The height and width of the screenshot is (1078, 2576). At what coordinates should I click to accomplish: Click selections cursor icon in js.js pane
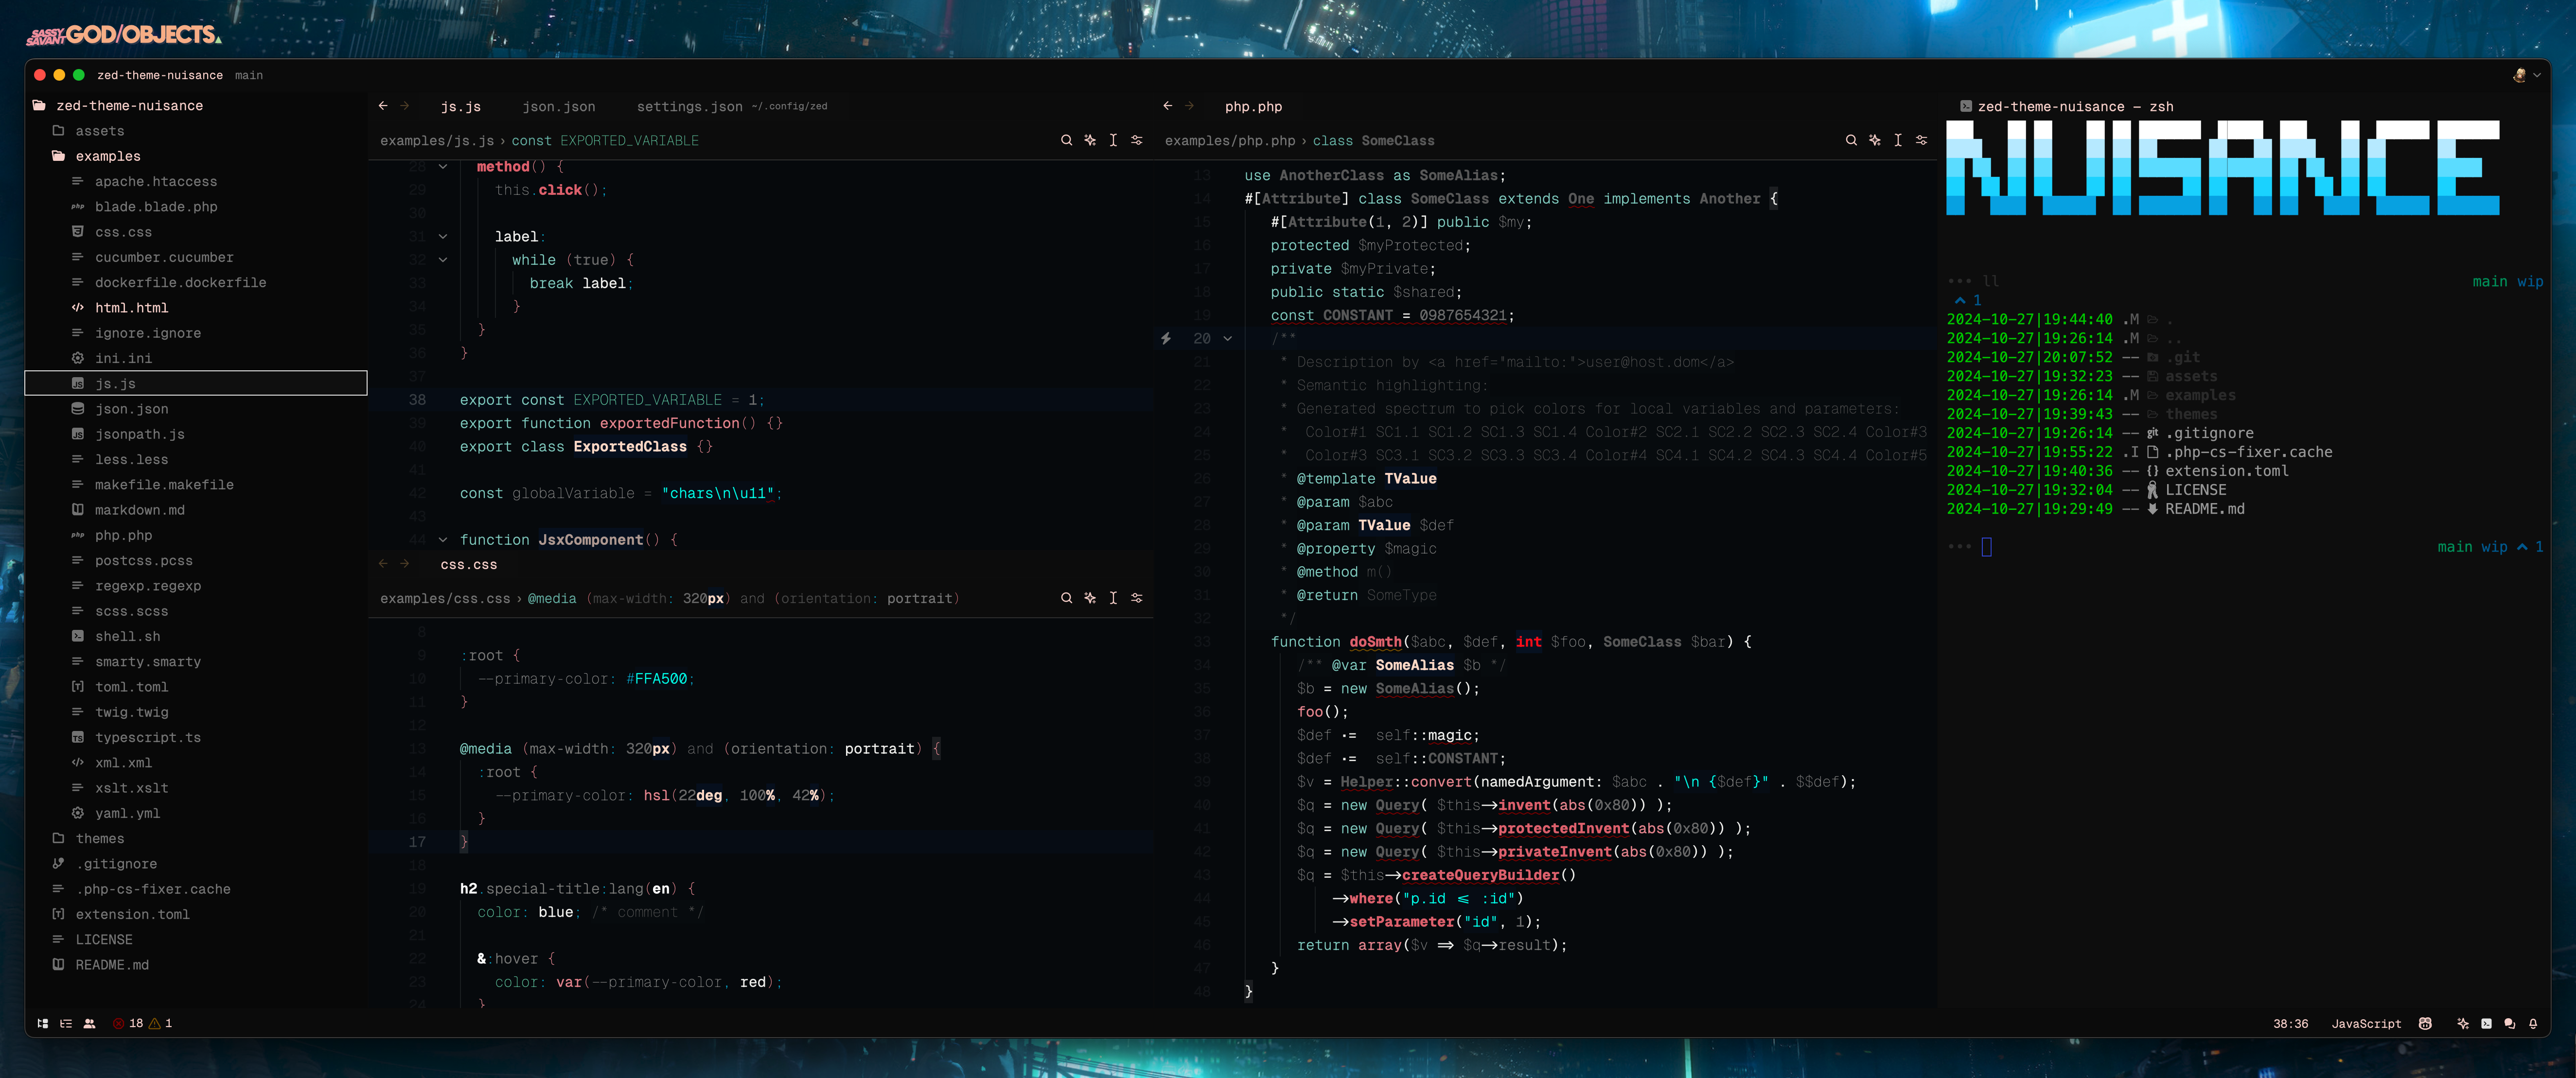point(1113,140)
